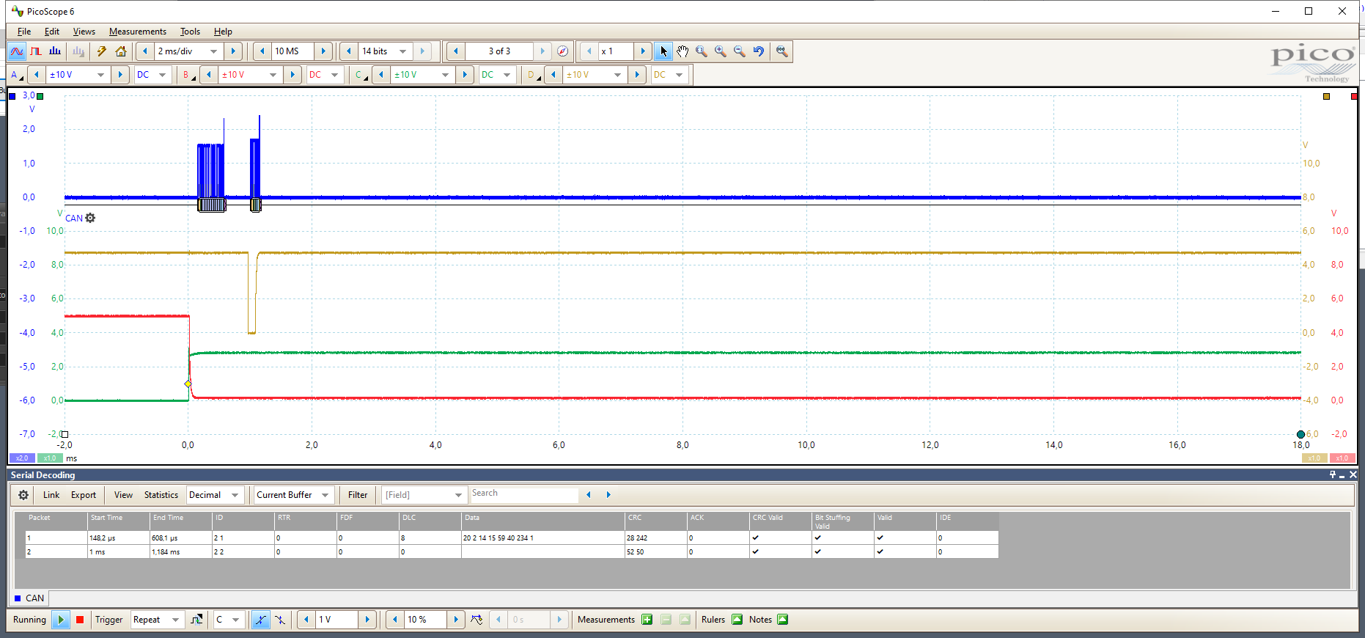Undo the last zoom
Viewport: 1365px width, 638px height.
[759, 51]
